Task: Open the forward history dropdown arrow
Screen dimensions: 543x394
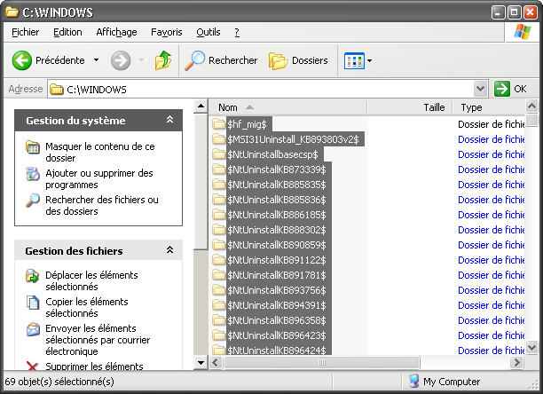Action: 141,60
